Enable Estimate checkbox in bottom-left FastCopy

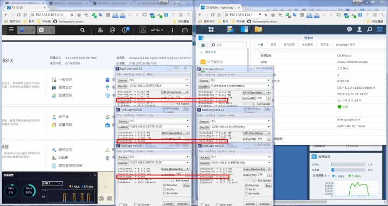(164, 194)
